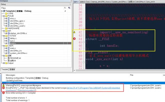
Task: Click the README.txt document icon
Action: (x=9, y=58)
